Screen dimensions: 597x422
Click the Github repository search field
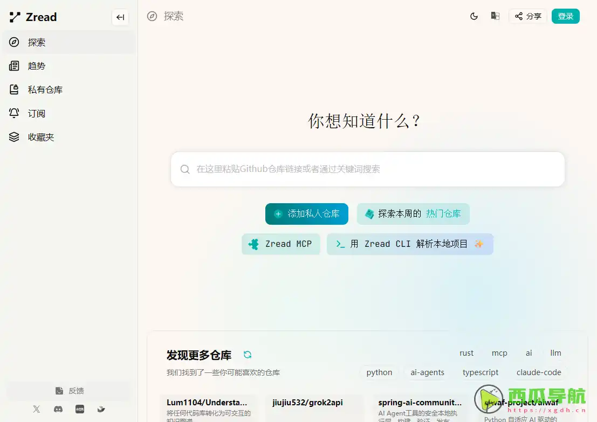pos(367,169)
